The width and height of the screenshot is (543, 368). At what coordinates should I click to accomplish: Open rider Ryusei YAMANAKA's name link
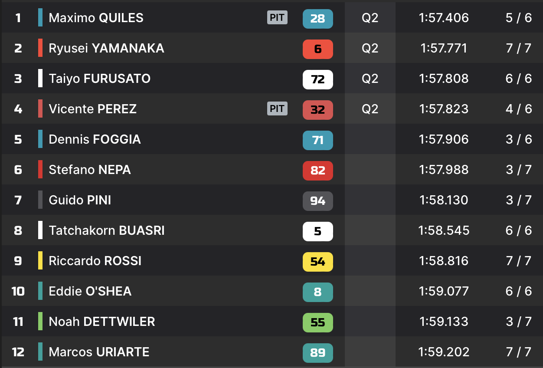coord(106,48)
